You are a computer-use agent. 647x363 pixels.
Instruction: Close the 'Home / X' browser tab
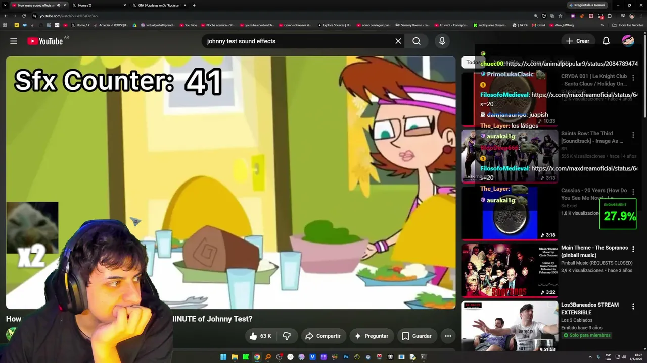coord(125,5)
